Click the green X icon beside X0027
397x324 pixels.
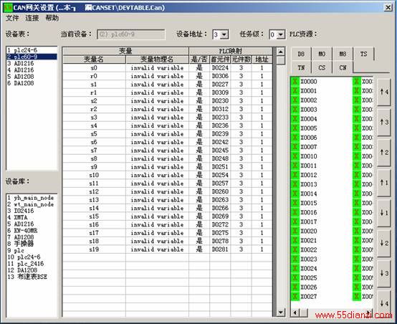[x=295, y=296]
